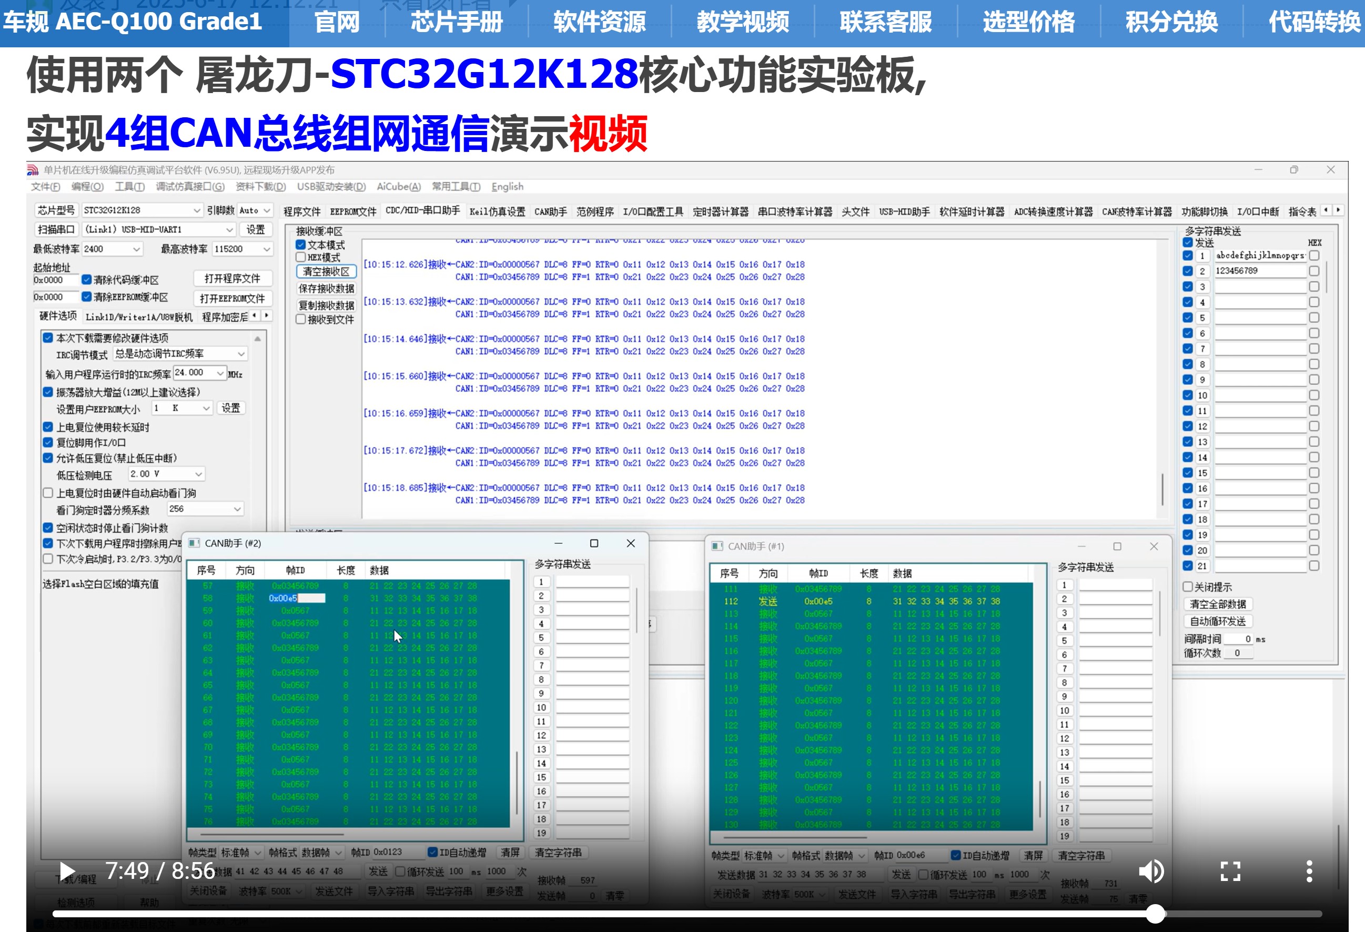Click the 打开程序文件 button
Image resolution: width=1365 pixels, height=932 pixels.
(x=232, y=278)
